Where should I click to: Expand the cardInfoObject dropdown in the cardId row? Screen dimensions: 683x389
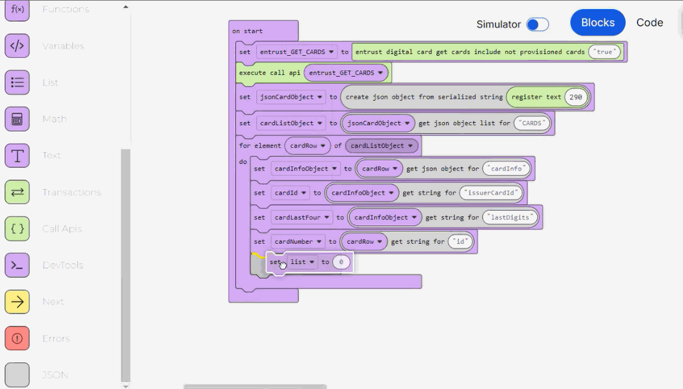click(392, 193)
